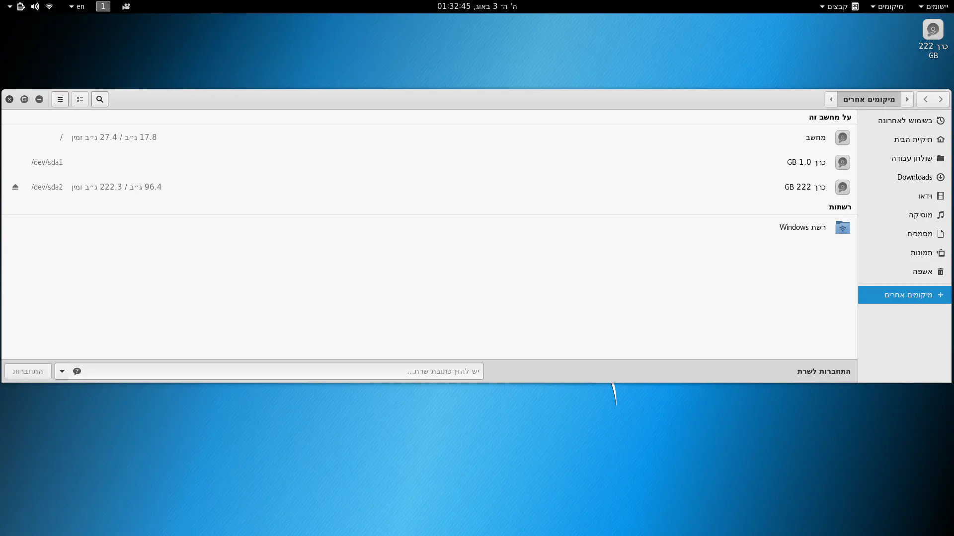This screenshot has width=954, height=536.
Task: Expand the server address history dropdown
Action: point(62,371)
